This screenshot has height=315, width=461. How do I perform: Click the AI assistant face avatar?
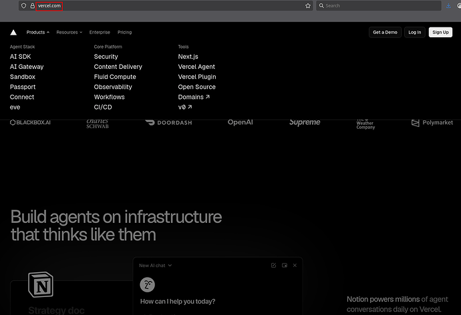pos(147,285)
